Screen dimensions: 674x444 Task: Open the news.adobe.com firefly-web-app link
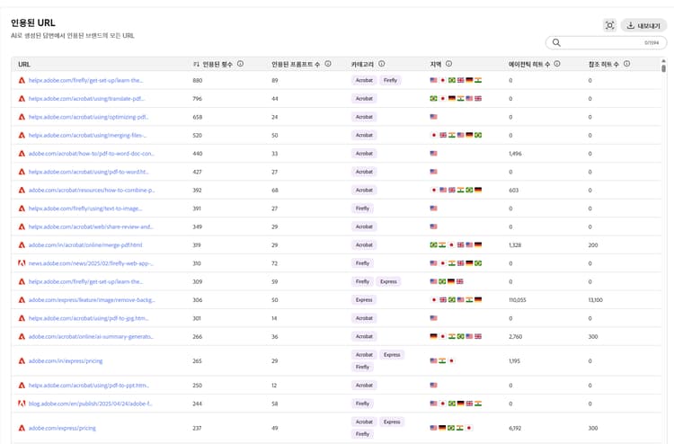91,263
